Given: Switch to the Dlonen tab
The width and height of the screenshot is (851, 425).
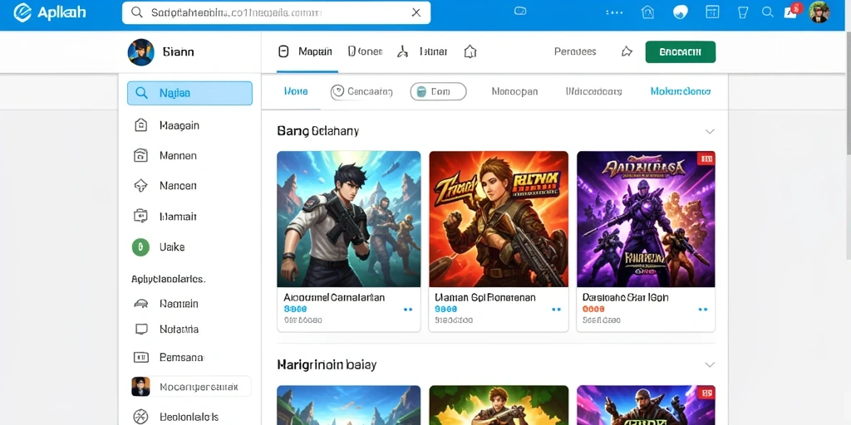Looking at the screenshot, I should (366, 51).
